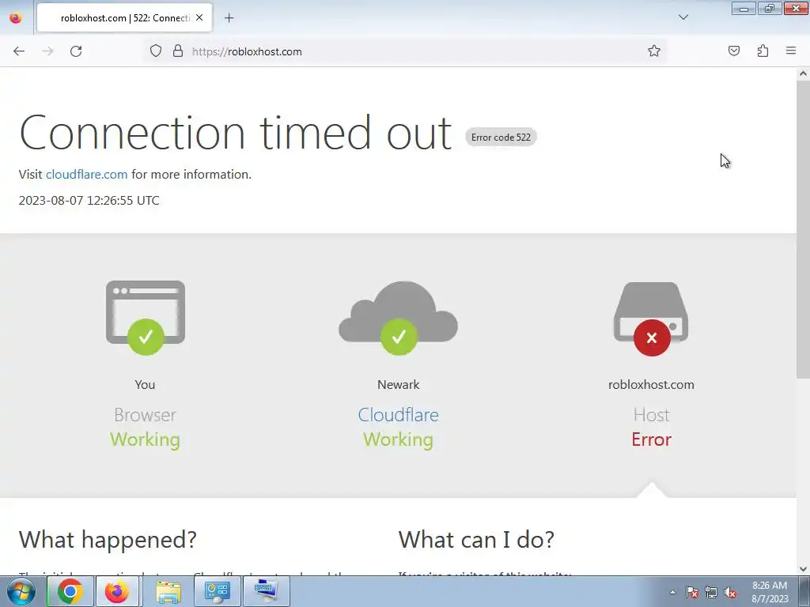Expand the list all tabs chevron
Image resolution: width=810 pixels, height=607 pixels.
coord(683,17)
